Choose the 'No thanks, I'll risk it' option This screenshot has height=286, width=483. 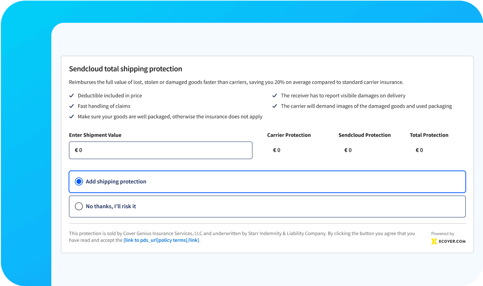[x=79, y=206]
